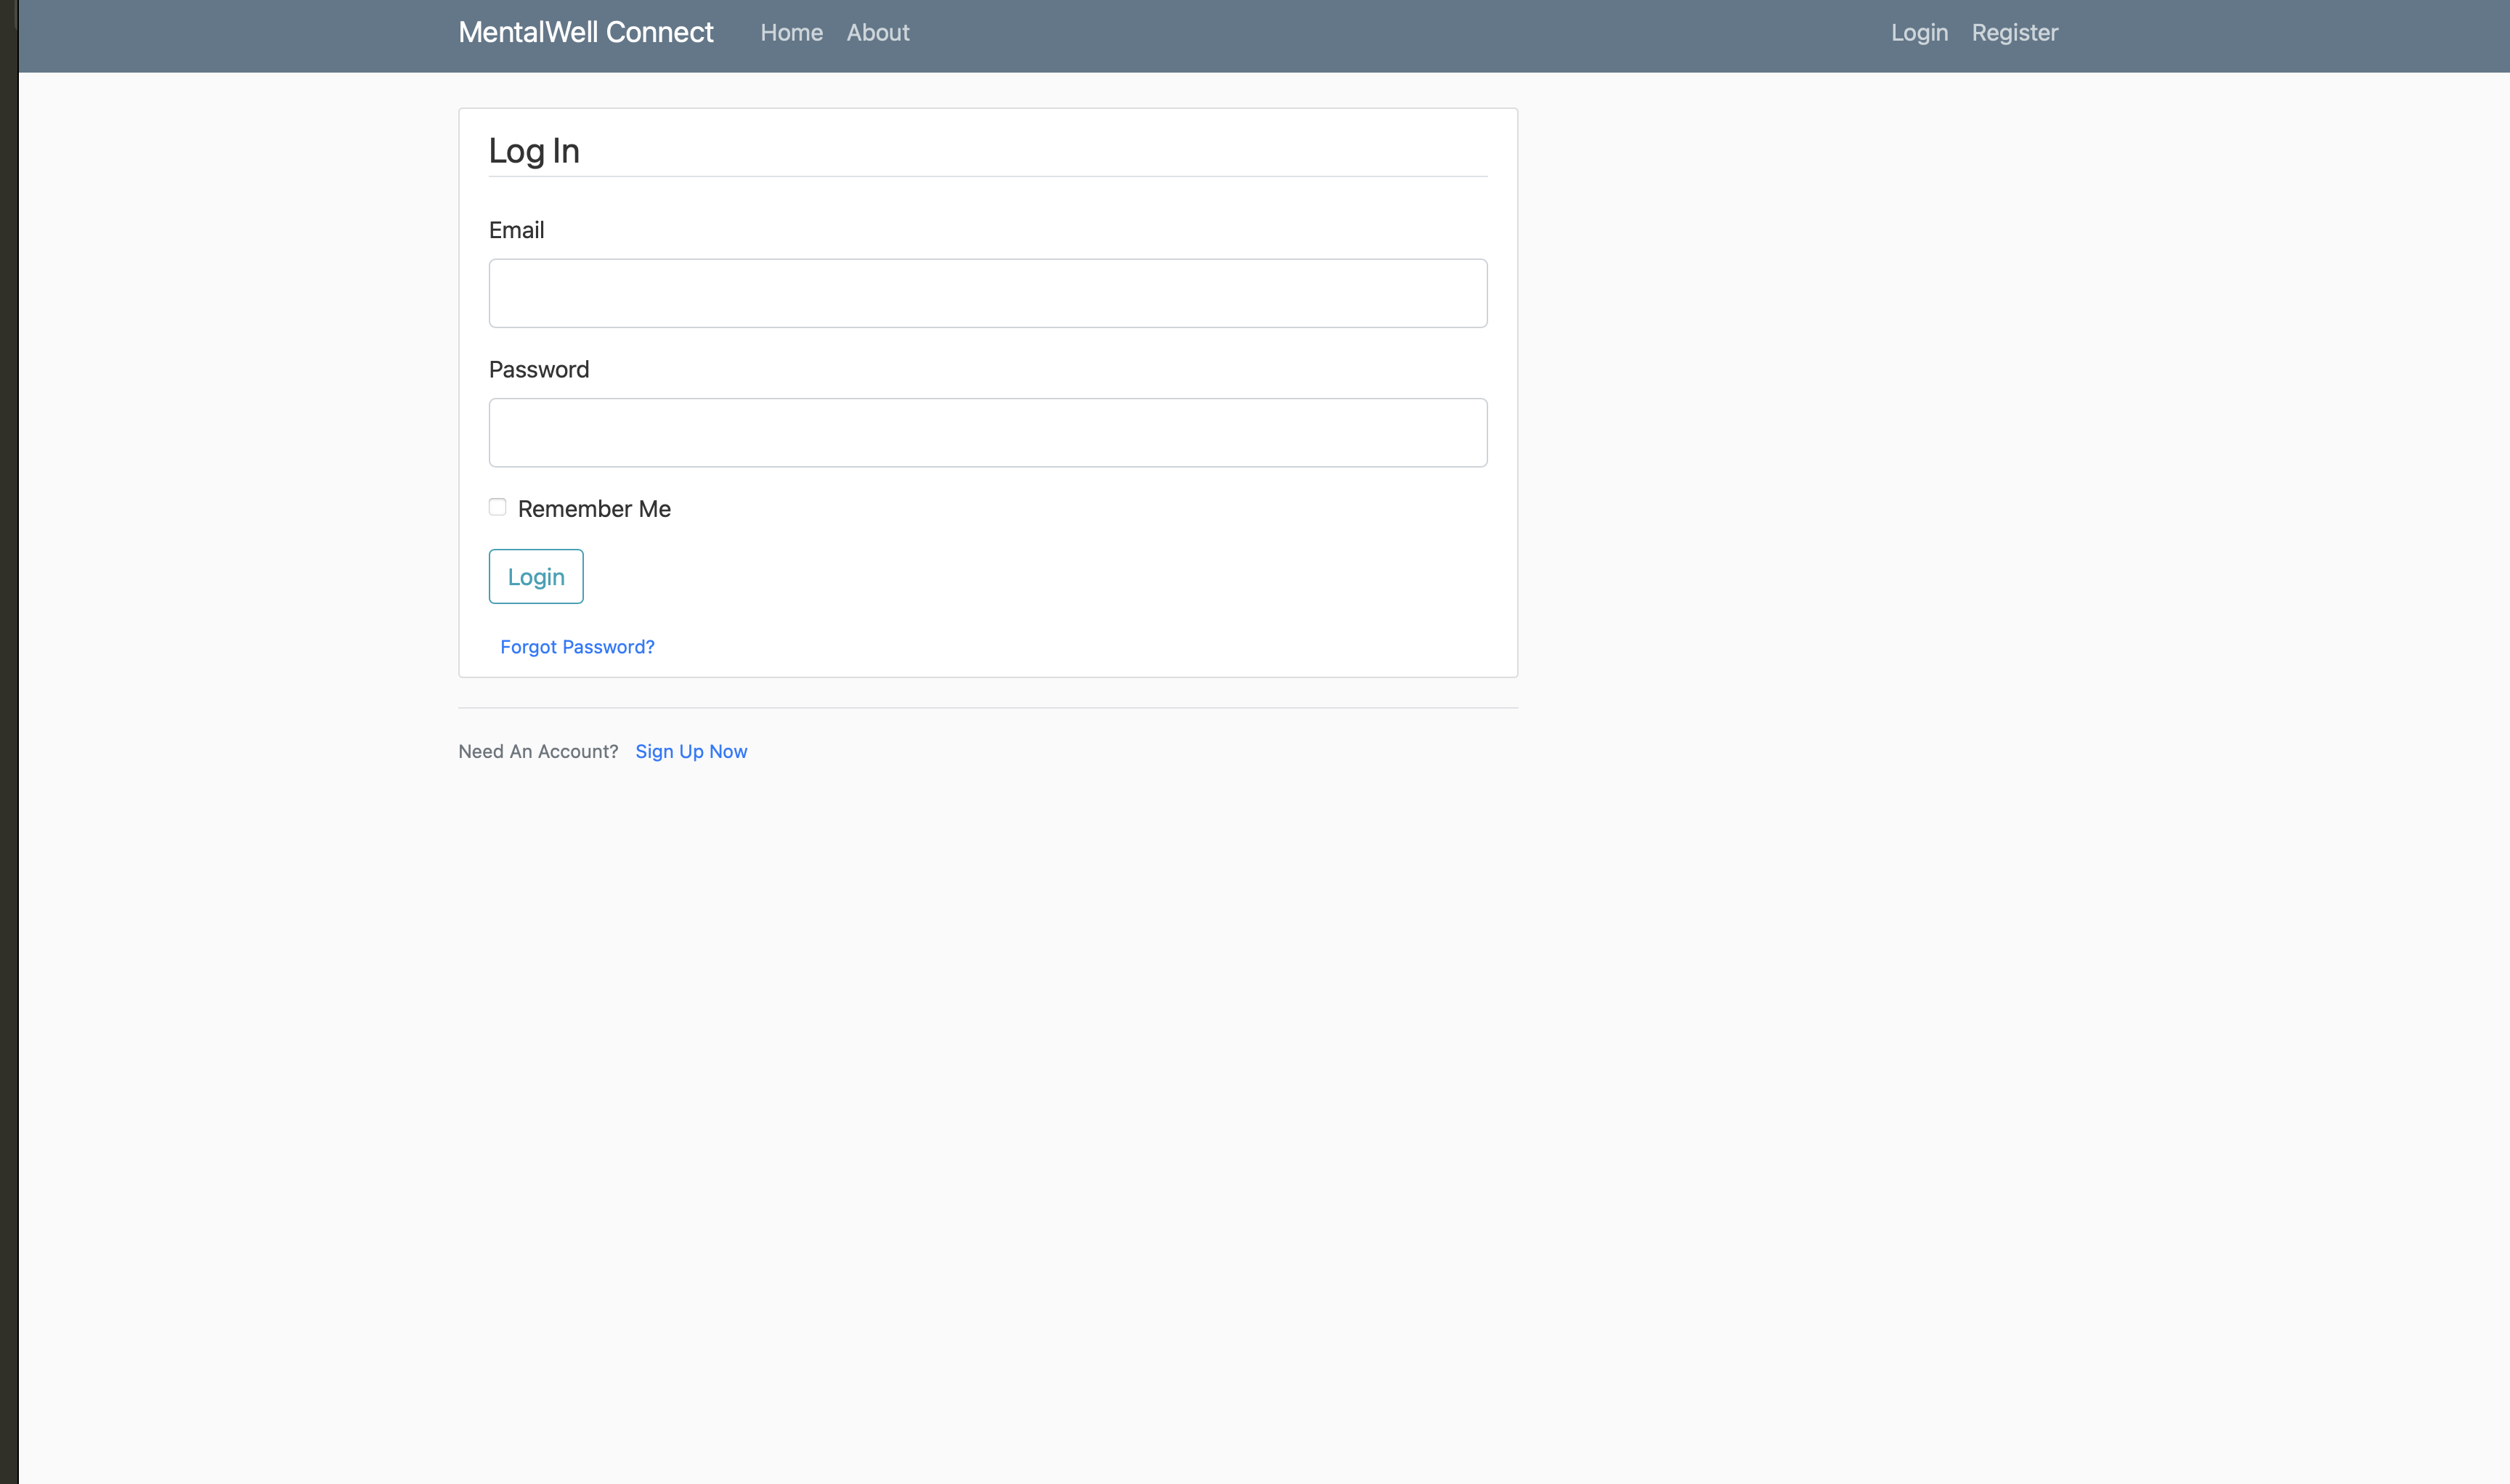Click the dark strip at left window edge

(x=8, y=742)
